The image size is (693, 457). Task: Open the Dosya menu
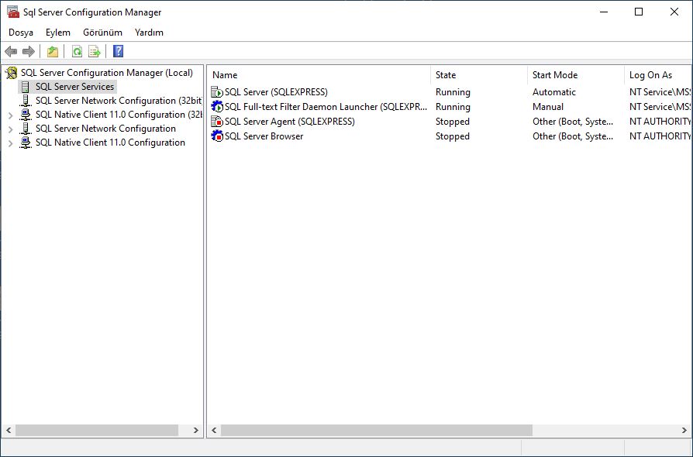21,33
